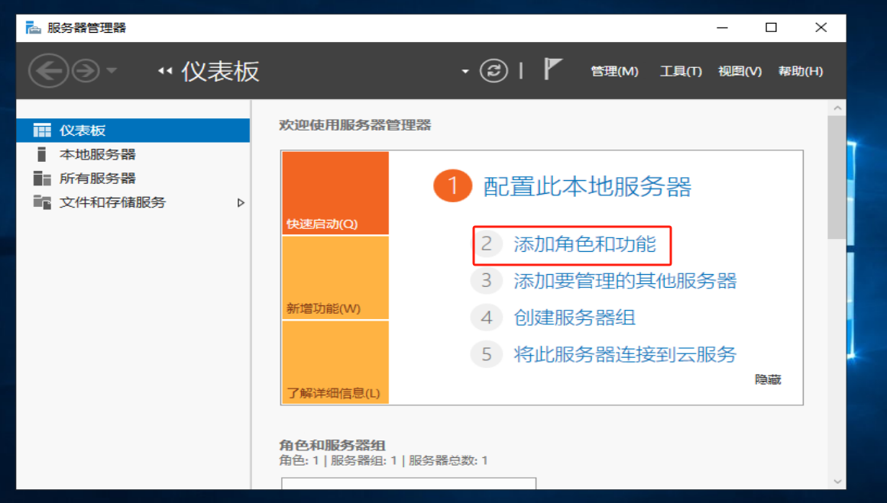
Task: Open the notifications flag
Action: tap(552, 69)
